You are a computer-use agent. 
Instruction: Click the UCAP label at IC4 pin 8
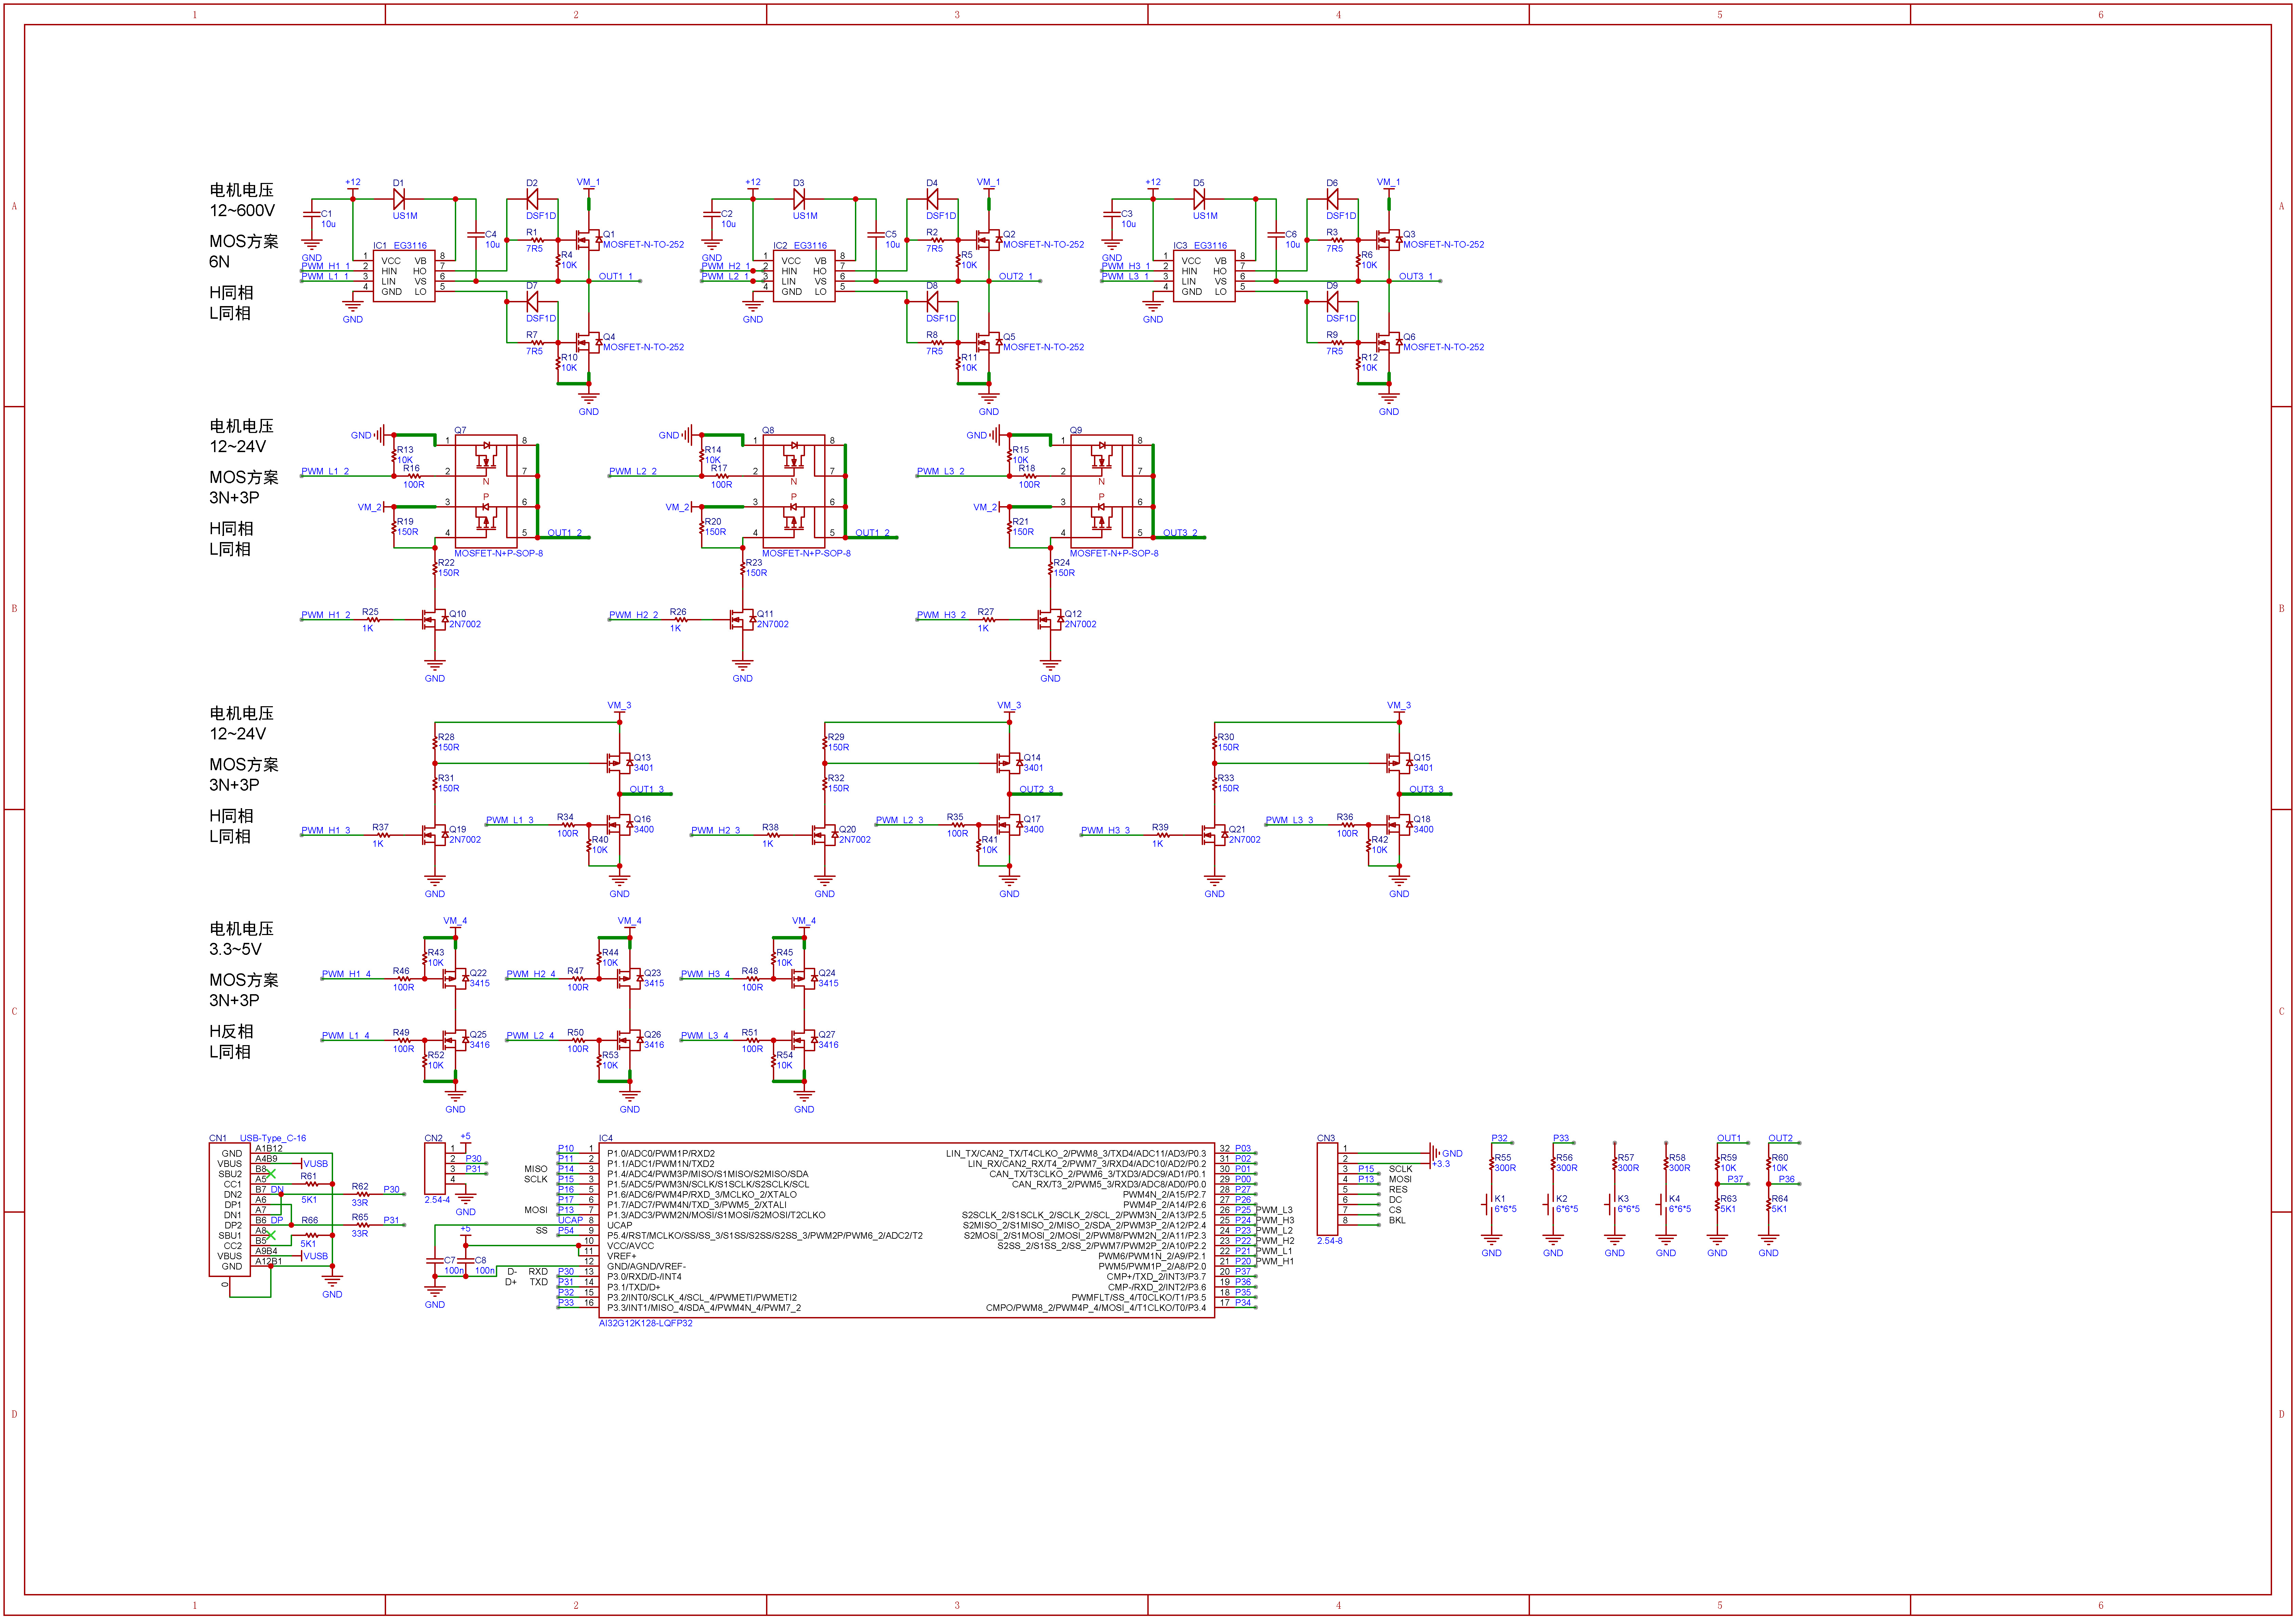point(570,1220)
